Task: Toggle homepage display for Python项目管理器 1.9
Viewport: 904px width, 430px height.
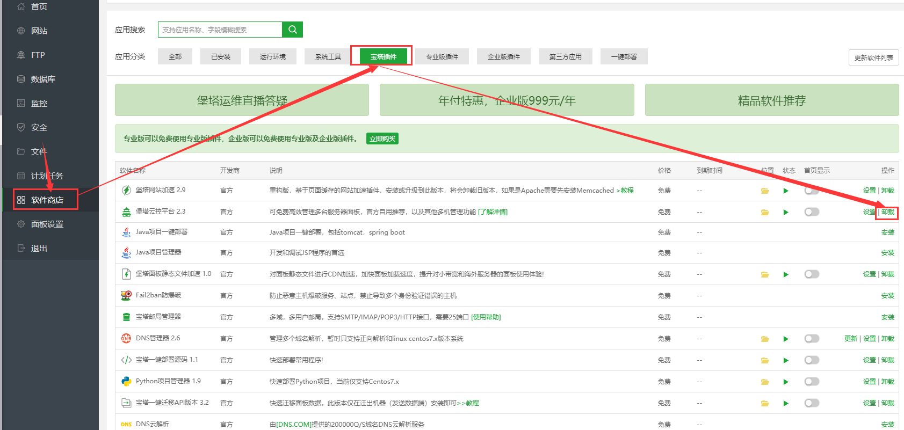Action: pyautogui.click(x=812, y=382)
